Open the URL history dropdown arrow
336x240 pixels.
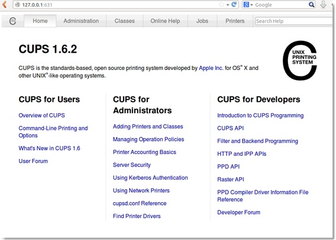[x=228, y=5]
